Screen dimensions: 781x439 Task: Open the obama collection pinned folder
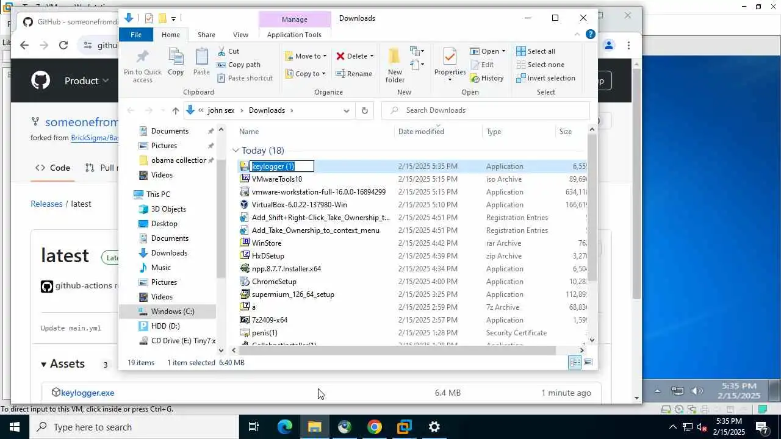coord(178,160)
